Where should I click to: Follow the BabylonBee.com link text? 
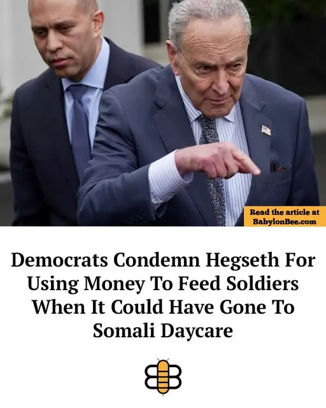click(285, 222)
